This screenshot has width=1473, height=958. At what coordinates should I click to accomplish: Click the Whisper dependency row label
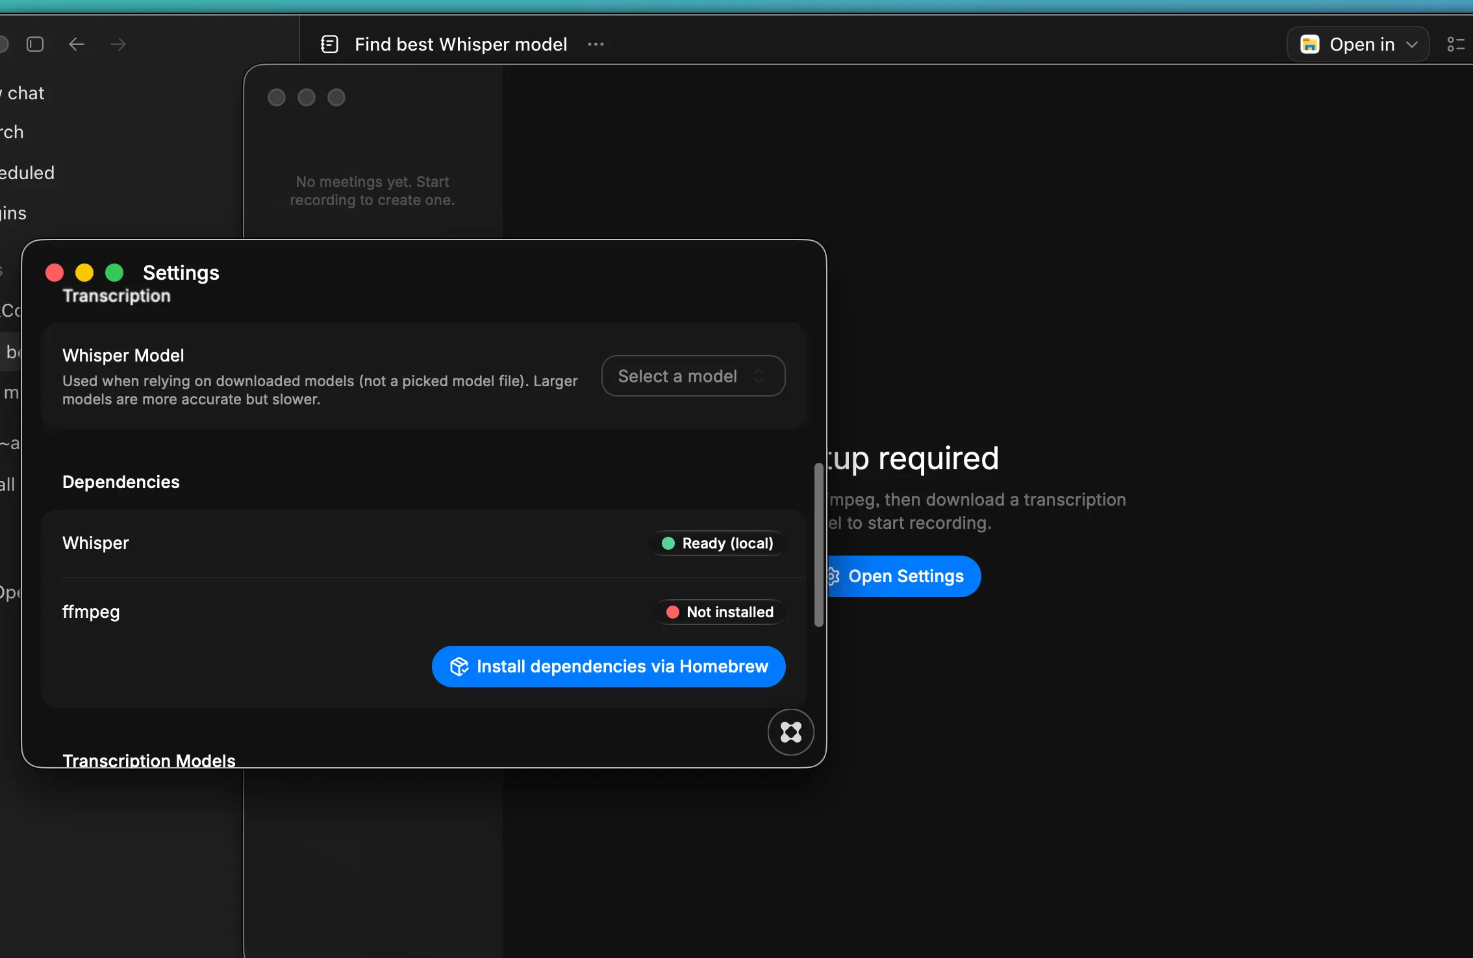pos(95,543)
